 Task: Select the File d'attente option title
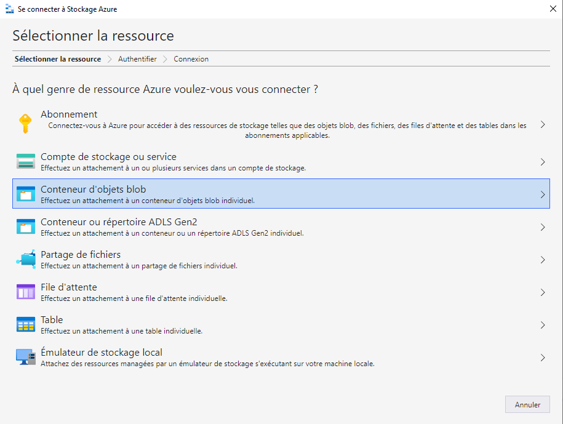[x=69, y=287]
